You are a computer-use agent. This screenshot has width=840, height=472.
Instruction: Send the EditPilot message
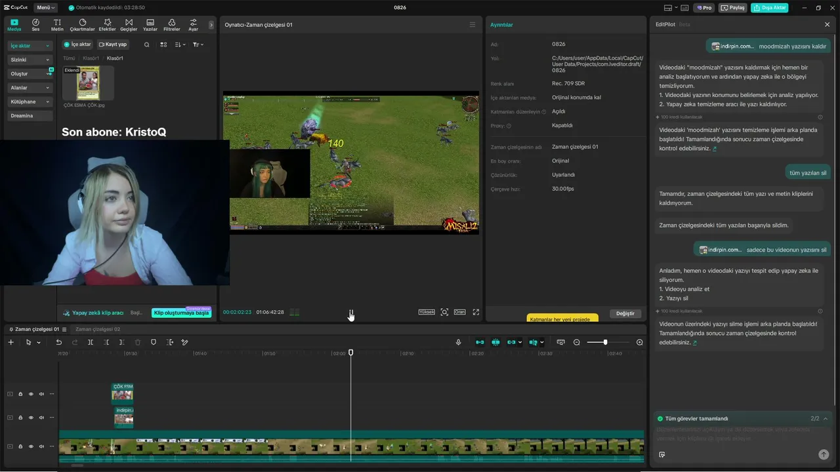pos(824,454)
